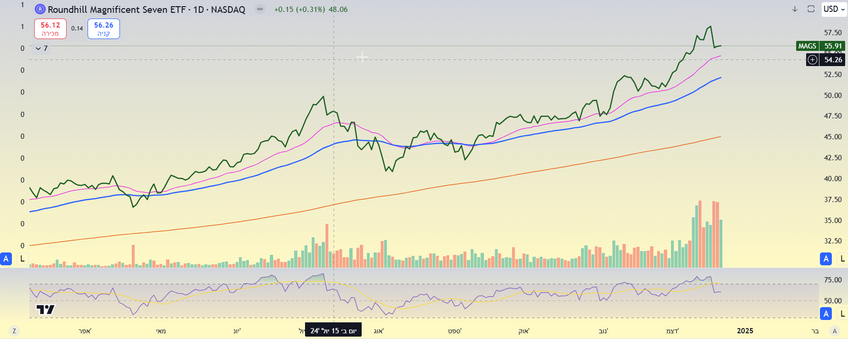Click the 'ספט month label on the time axis

[x=455, y=331]
